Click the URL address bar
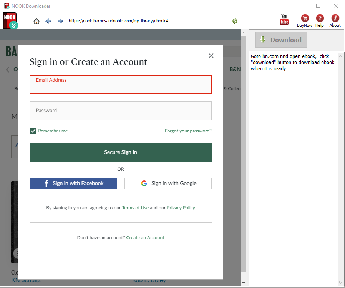The width and height of the screenshot is (345, 288). [x=148, y=21]
